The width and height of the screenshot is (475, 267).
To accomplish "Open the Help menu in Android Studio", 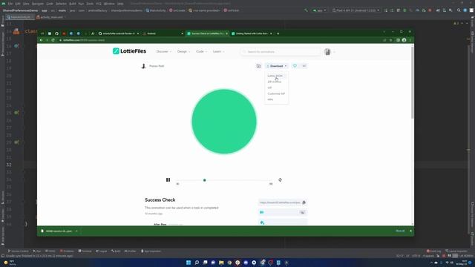I will pyautogui.click(x=120, y=4).
